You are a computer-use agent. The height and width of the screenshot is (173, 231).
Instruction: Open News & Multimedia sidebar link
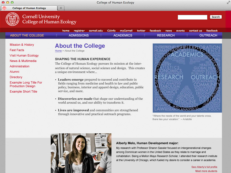[23, 61]
